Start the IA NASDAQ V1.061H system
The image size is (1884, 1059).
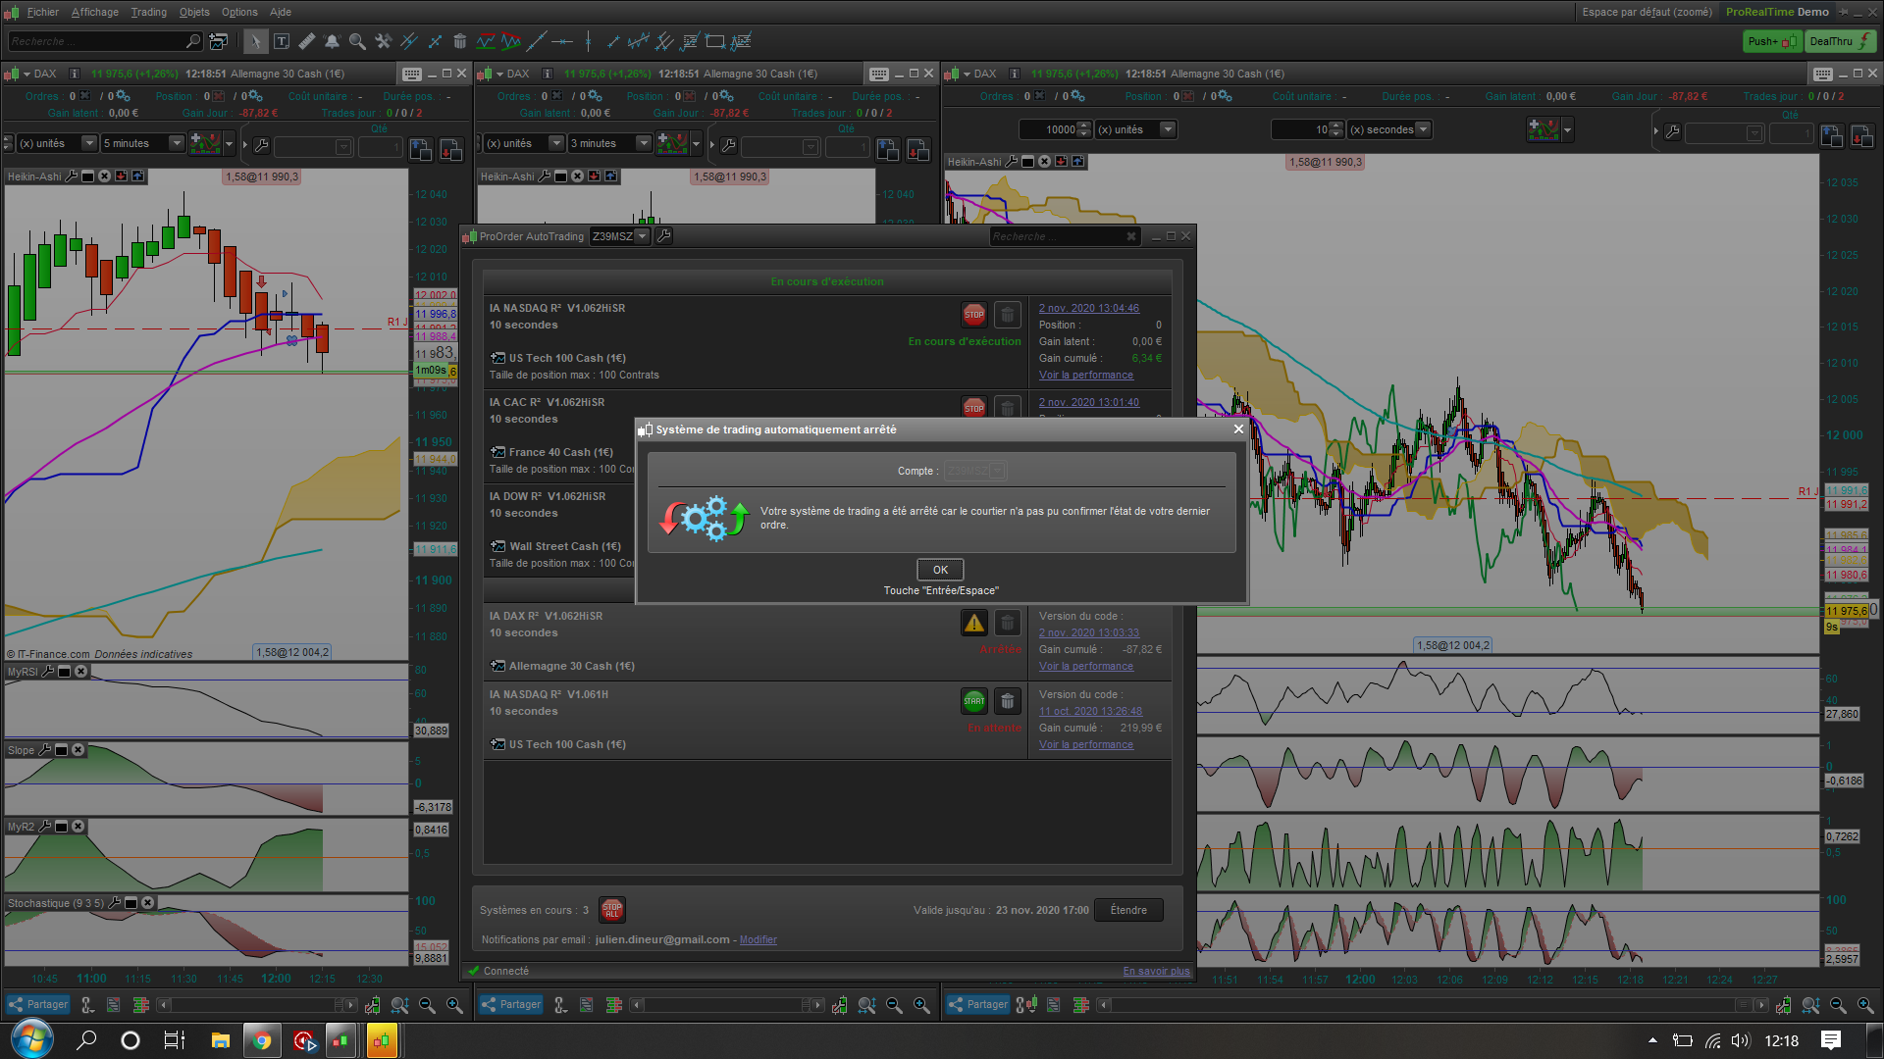pos(973,701)
